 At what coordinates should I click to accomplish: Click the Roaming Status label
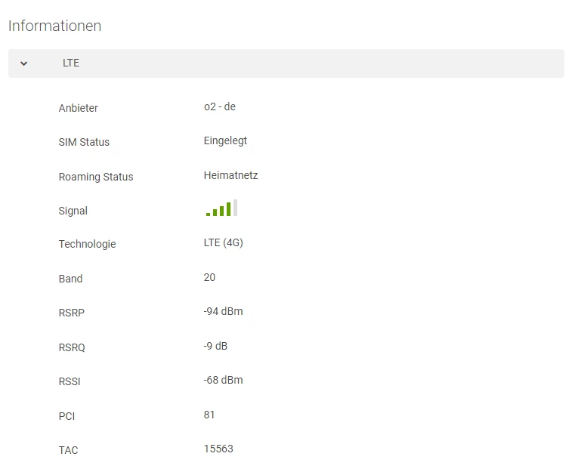96,177
